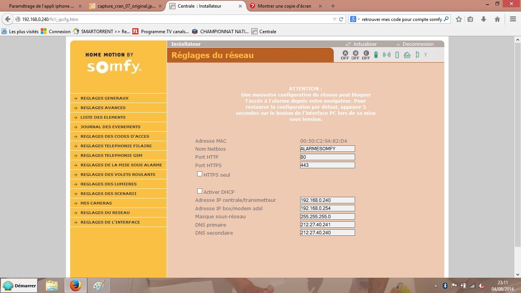Image resolution: width=521 pixels, height=293 pixels.
Task: Enable the HTTPS seul checkbox
Action: (199, 174)
